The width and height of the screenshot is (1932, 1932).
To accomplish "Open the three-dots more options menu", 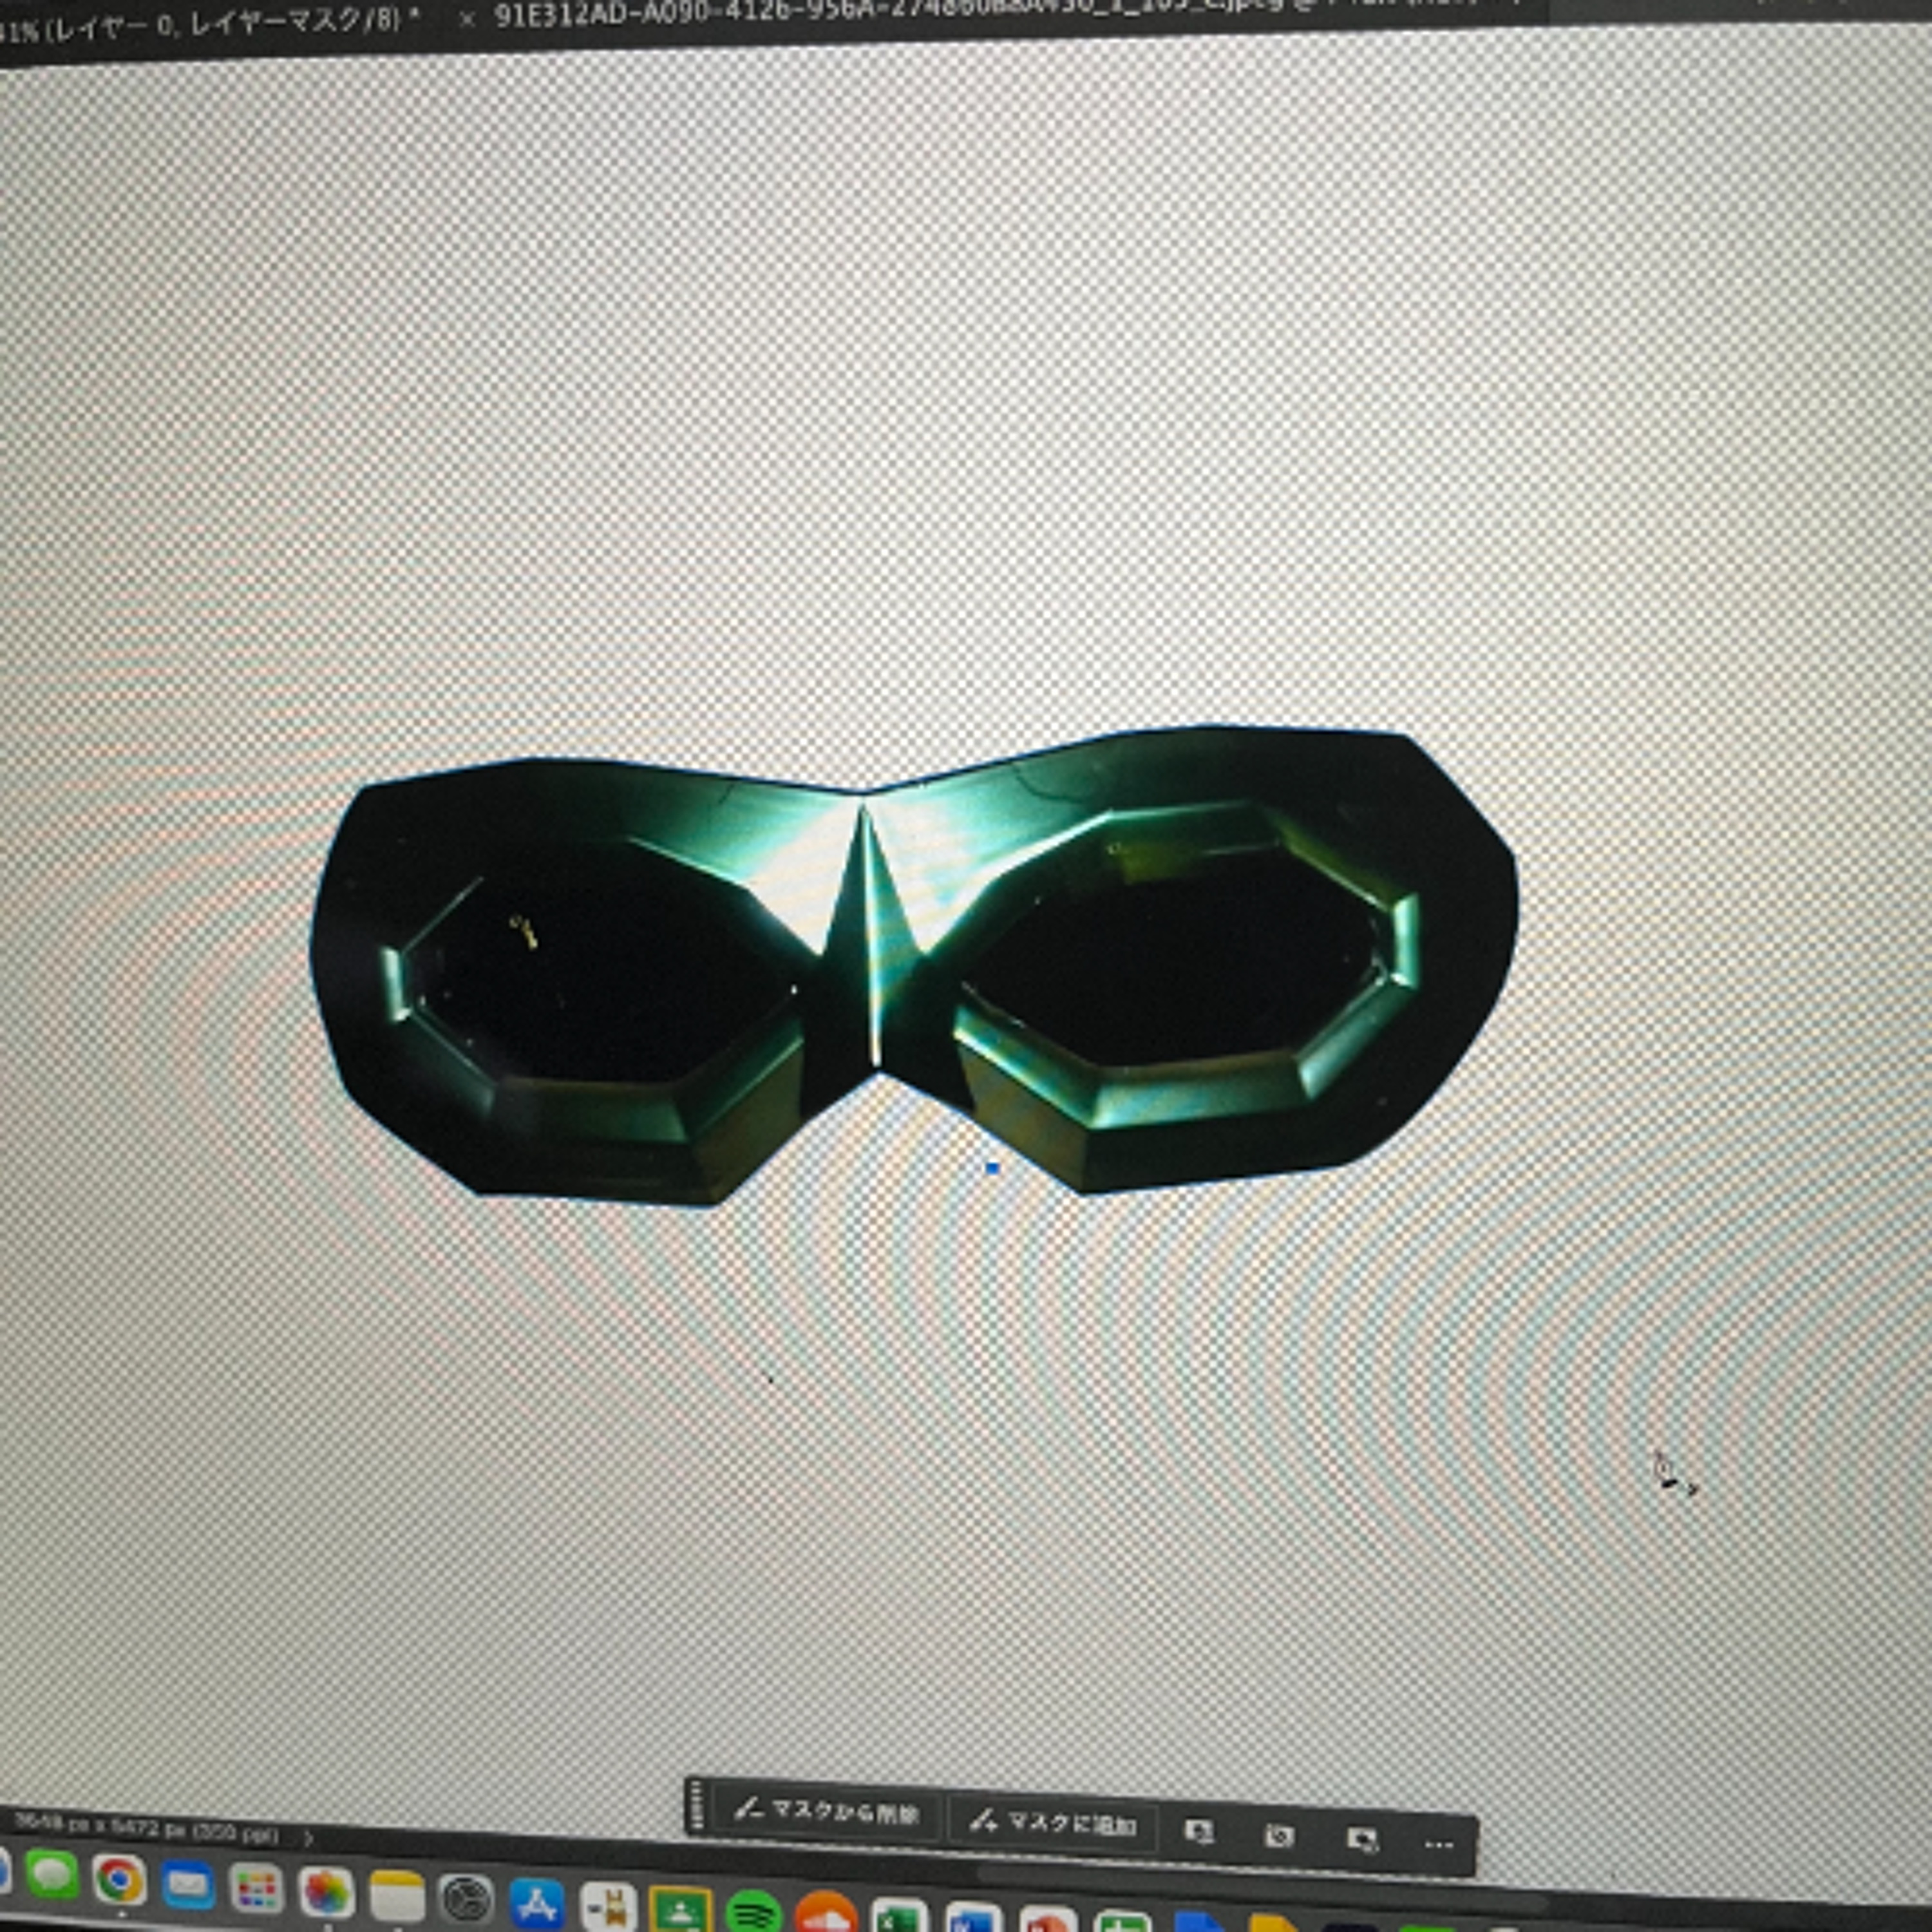I will (x=1438, y=1844).
